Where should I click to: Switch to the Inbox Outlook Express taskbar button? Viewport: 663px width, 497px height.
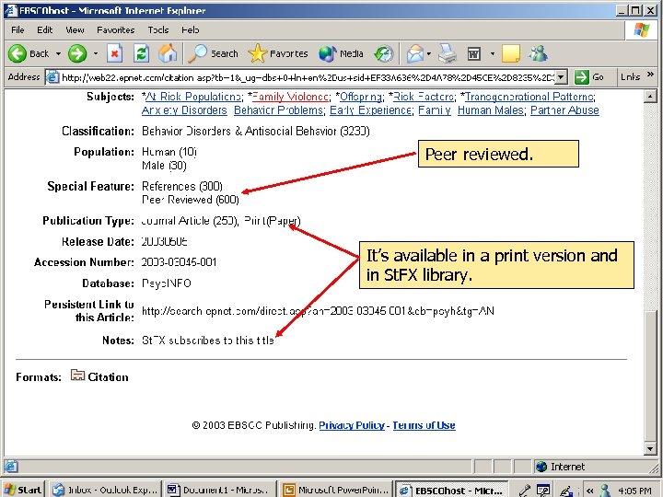[105, 490]
